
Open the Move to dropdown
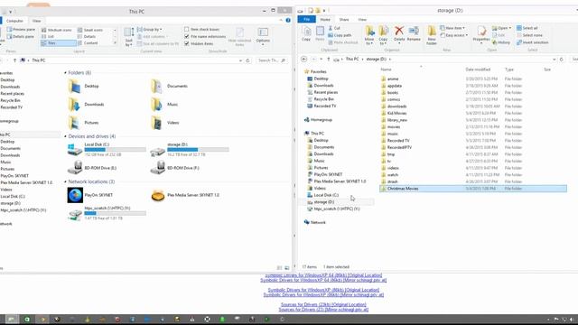pos(369,35)
